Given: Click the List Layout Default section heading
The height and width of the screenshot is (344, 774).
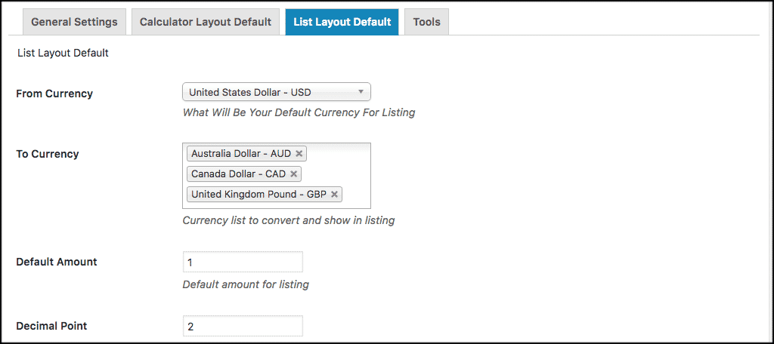Looking at the screenshot, I should click(x=63, y=54).
